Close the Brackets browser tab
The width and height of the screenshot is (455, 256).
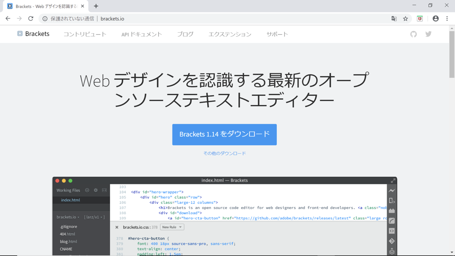tap(82, 6)
